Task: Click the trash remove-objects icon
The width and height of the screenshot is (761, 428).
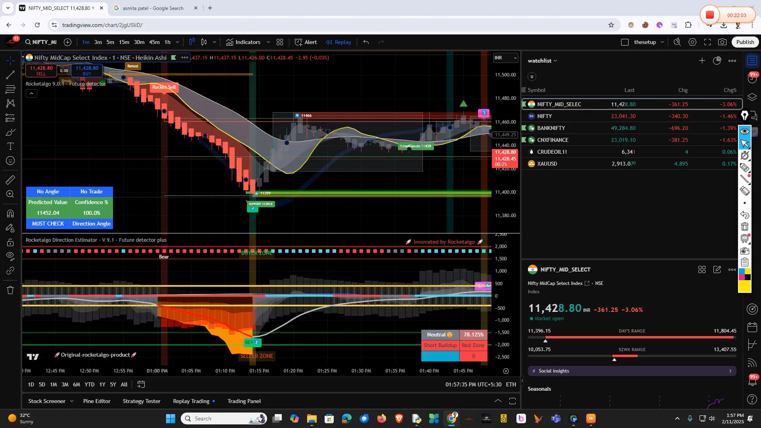Action: (x=10, y=290)
